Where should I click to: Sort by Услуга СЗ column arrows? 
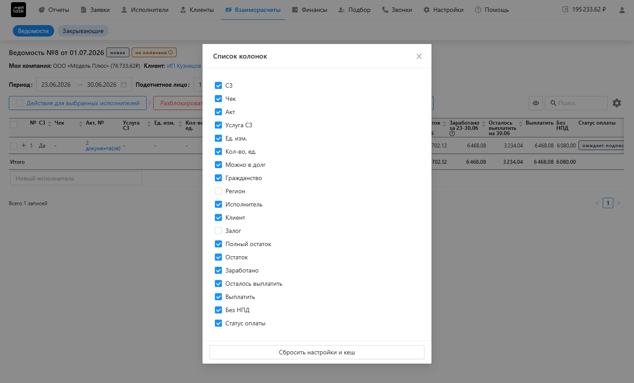[x=149, y=124]
